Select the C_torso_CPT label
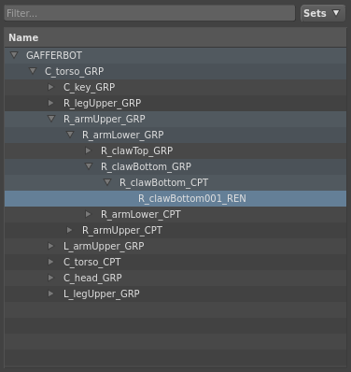This screenshot has height=372, width=351. 91,262
